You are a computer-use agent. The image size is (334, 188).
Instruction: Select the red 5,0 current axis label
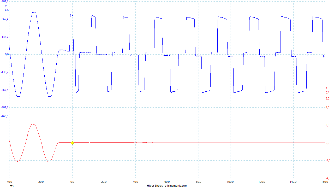tap(327, 98)
